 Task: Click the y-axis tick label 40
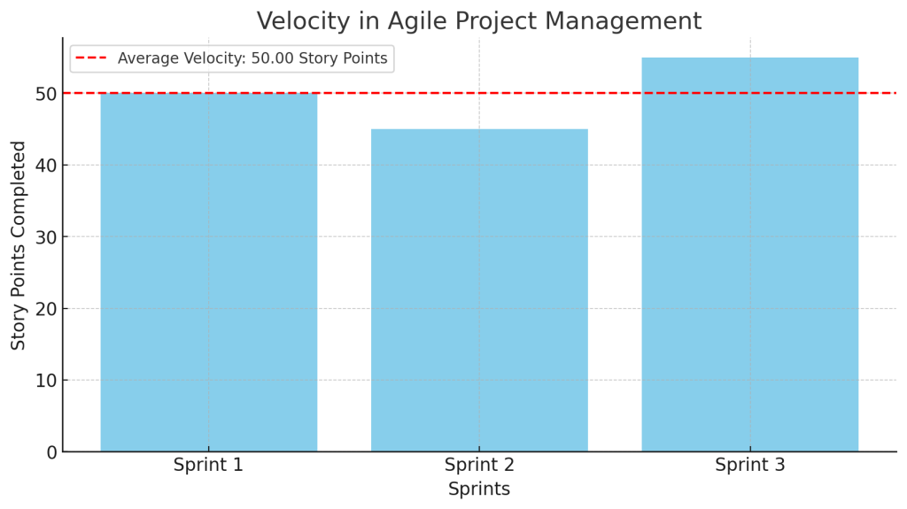[x=45, y=166]
